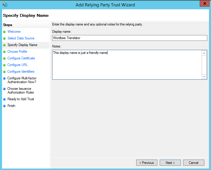Click the blue bullet beside Finish
The width and height of the screenshot is (211, 170).
click(x=4, y=106)
